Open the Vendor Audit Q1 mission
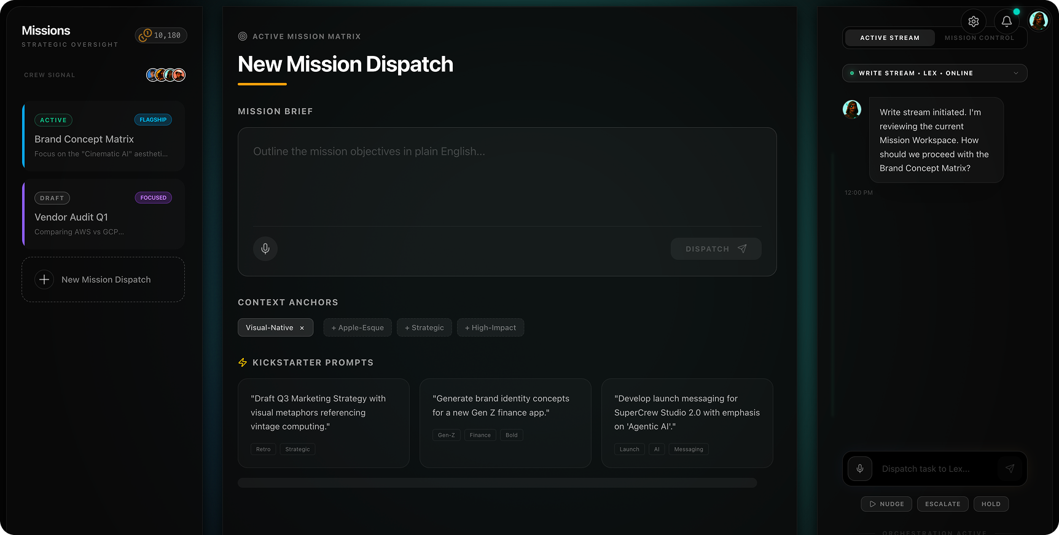1059x535 pixels. 103,213
